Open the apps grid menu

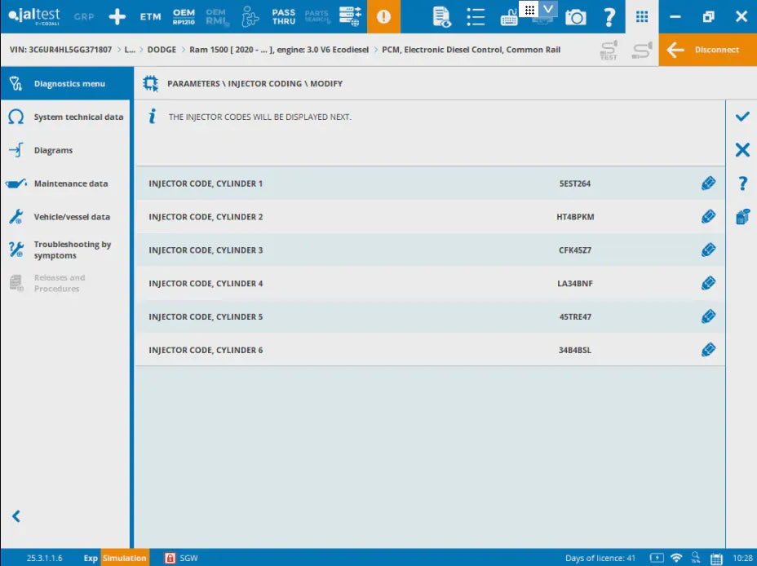642,16
